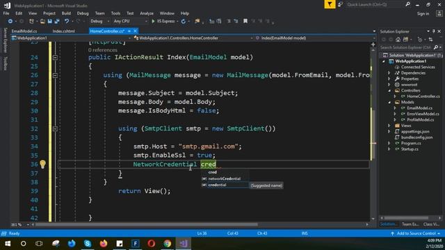Open Google Chrome from the taskbar
This screenshot has height=250, width=445.
(x=168, y=244)
